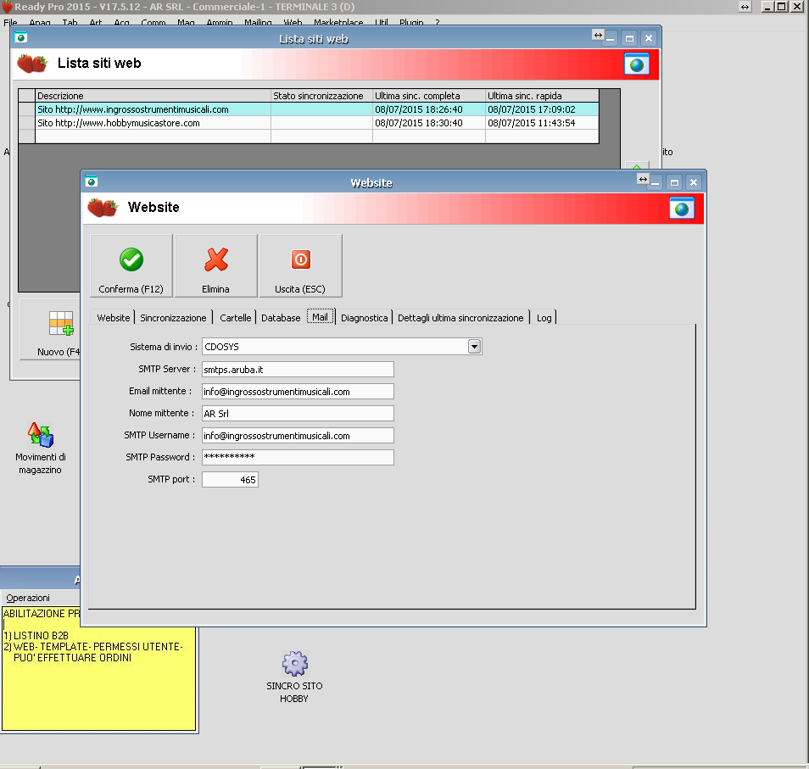809x769 pixels.
Task: Select the Mail tab
Action: tap(320, 317)
